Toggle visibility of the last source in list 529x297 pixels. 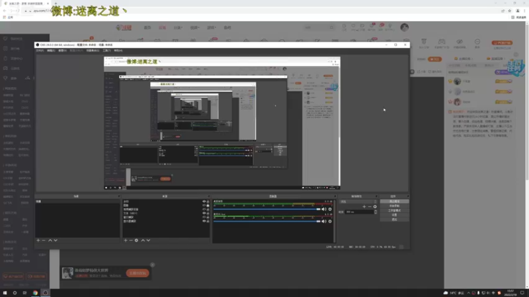[x=204, y=221]
